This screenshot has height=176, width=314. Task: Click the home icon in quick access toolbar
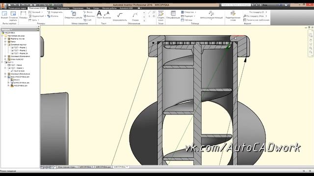[31, 5]
